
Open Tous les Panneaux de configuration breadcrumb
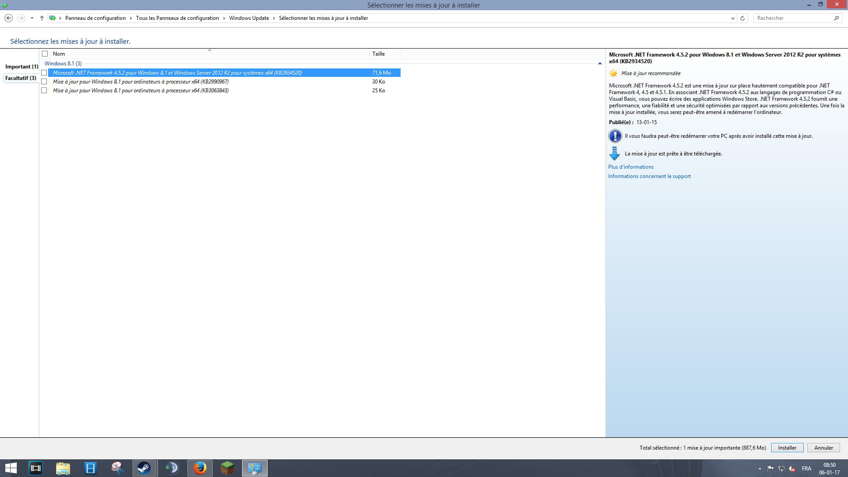pyautogui.click(x=178, y=18)
